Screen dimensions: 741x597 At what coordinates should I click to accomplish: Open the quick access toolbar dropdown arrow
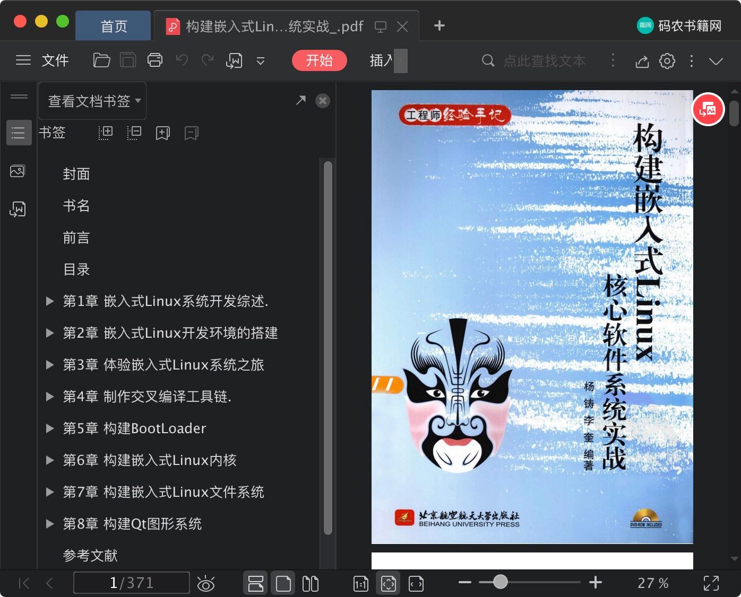261,61
